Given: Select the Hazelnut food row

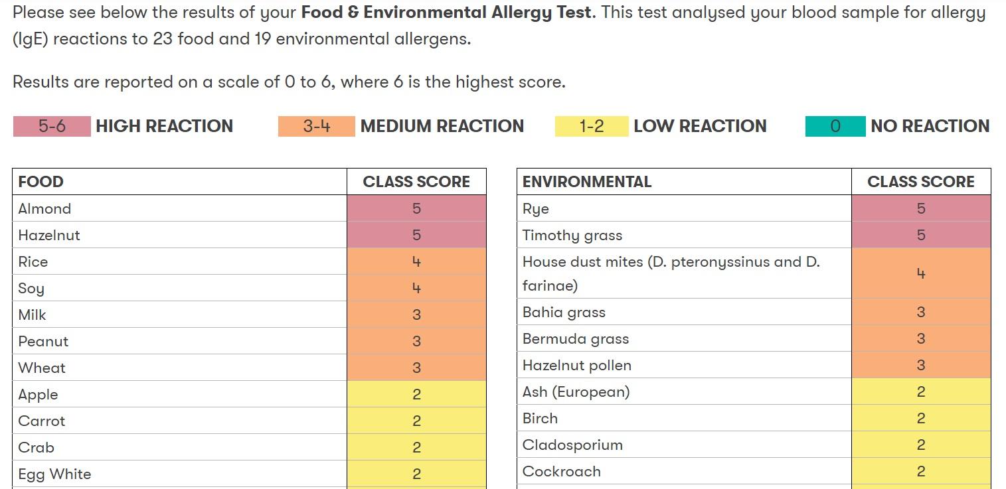Looking at the screenshot, I should coord(249,235).
